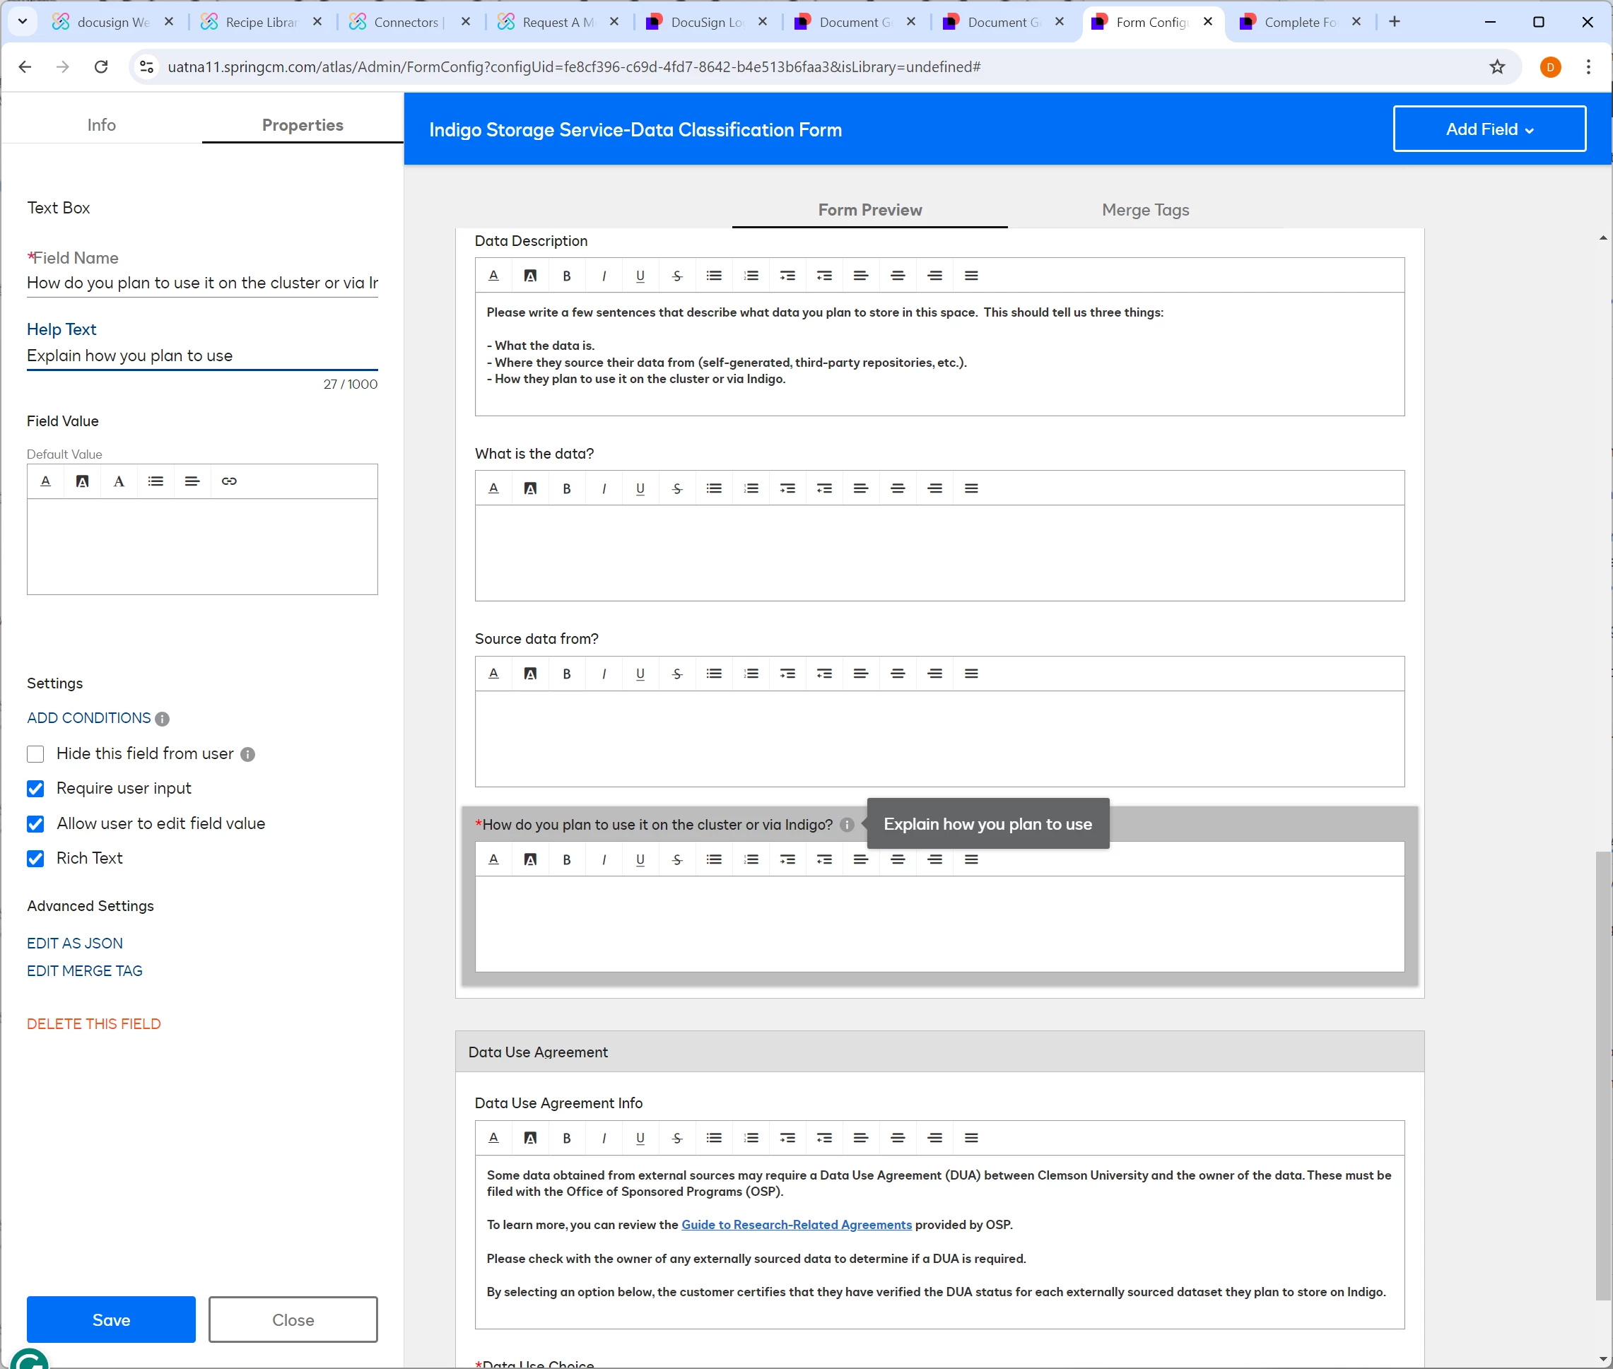Click the Save button
The image size is (1613, 1369).
(x=111, y=1320)
